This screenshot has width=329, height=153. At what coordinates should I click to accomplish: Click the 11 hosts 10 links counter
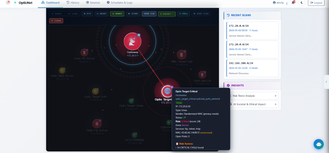[x=65, y=14]
